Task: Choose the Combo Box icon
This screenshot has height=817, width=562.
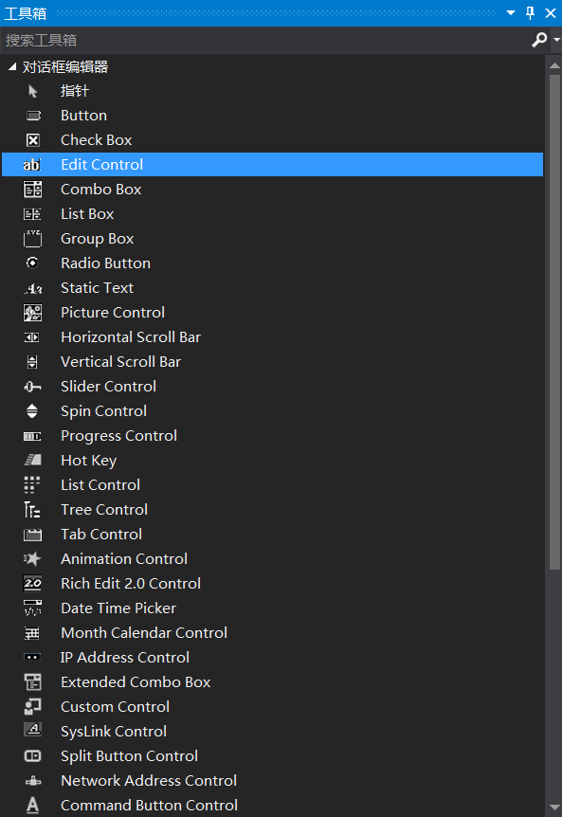Action: tap(33, 190)
